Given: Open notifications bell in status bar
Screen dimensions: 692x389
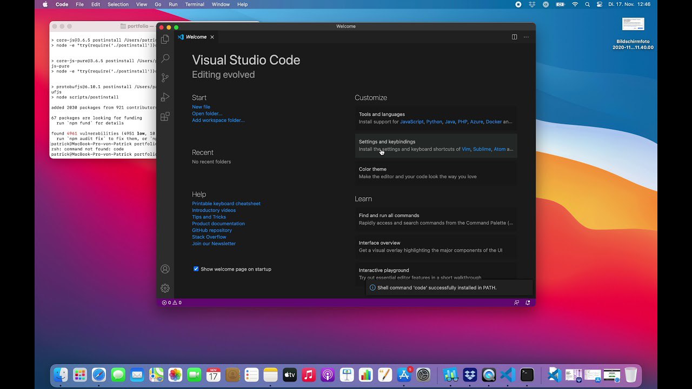Looking at the screenshot, I should pos(528,303).
